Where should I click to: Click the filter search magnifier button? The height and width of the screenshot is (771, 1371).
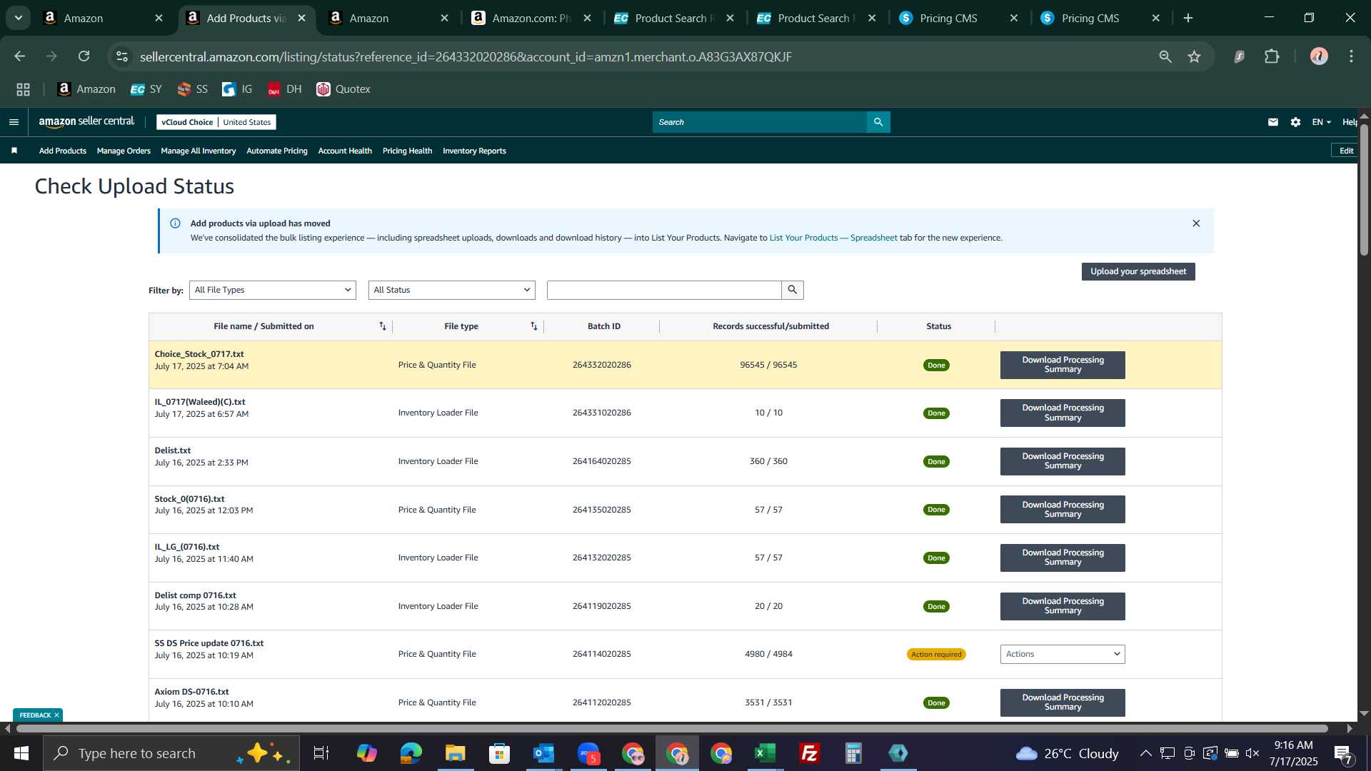coord(792,290)
